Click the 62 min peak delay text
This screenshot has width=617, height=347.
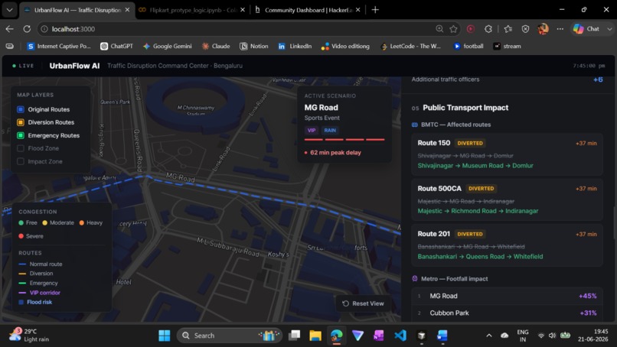(335, 152)
